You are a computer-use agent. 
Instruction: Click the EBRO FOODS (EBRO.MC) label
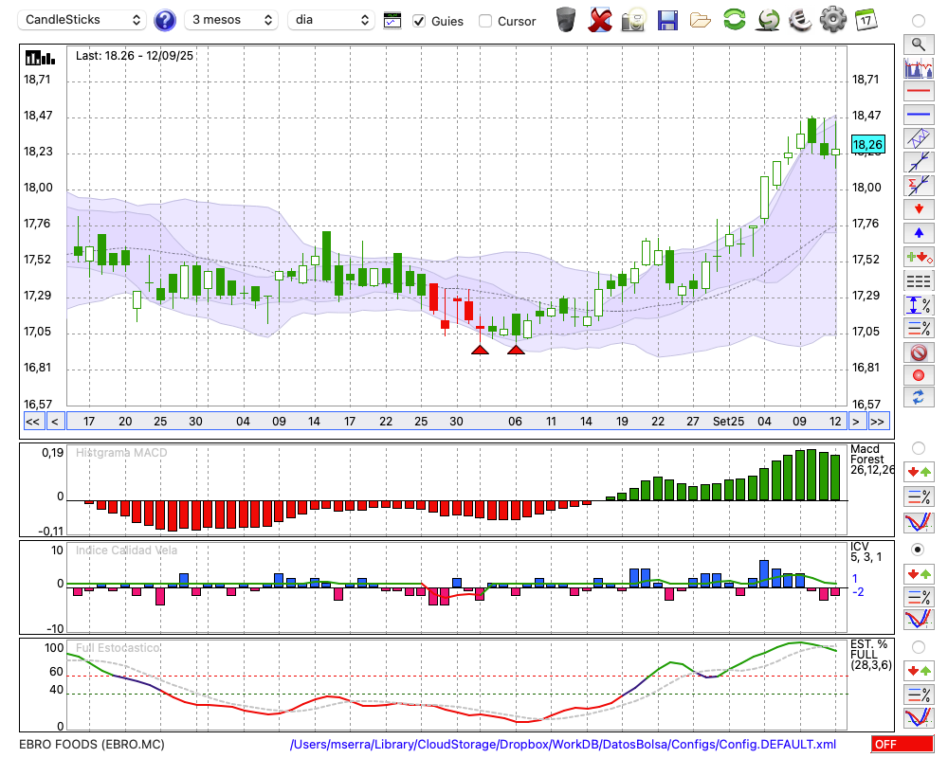pyautogui.click(x=92, y=744)
